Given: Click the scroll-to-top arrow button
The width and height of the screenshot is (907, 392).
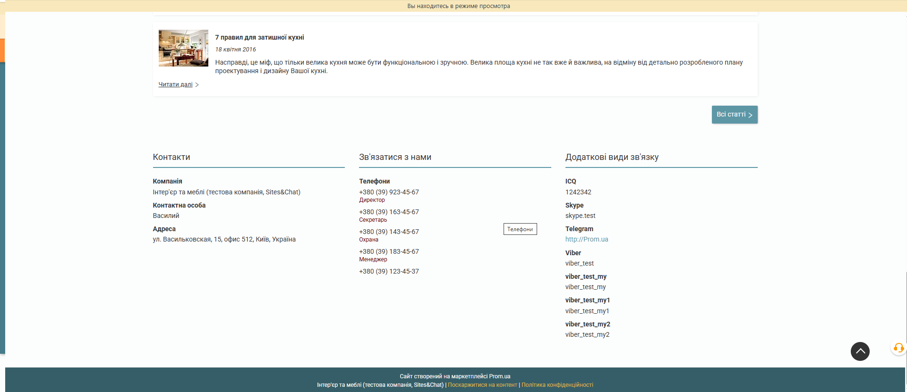Looking at the screenshot, I should pyautogui.click(x=860, y=351).
